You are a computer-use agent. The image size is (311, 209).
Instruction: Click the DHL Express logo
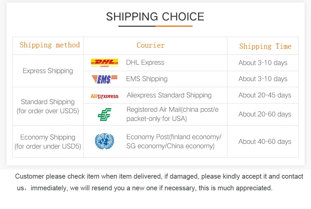[104, 63]
